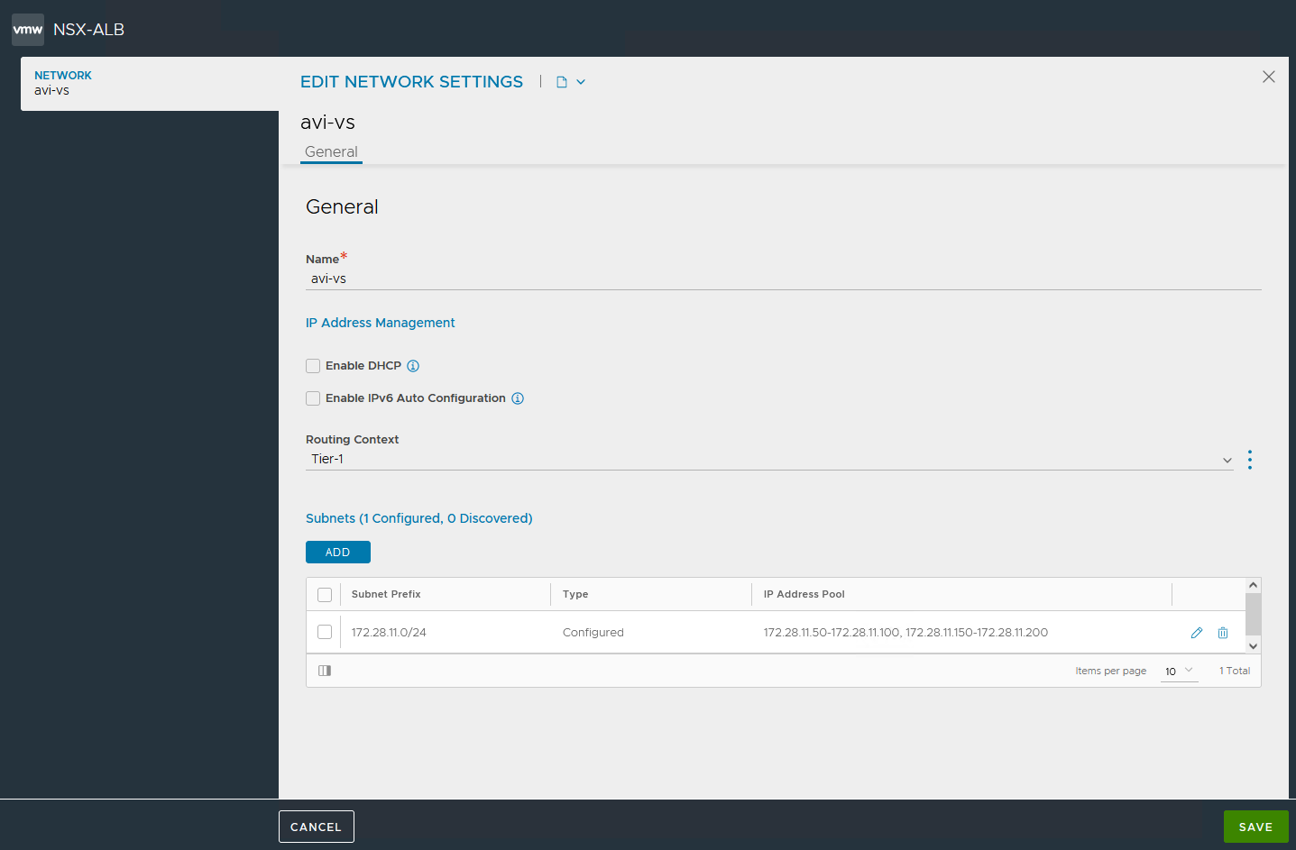This screenshot has height=850, width=1296.
Task: Switch to the General tab
Action: coord(331,152)
